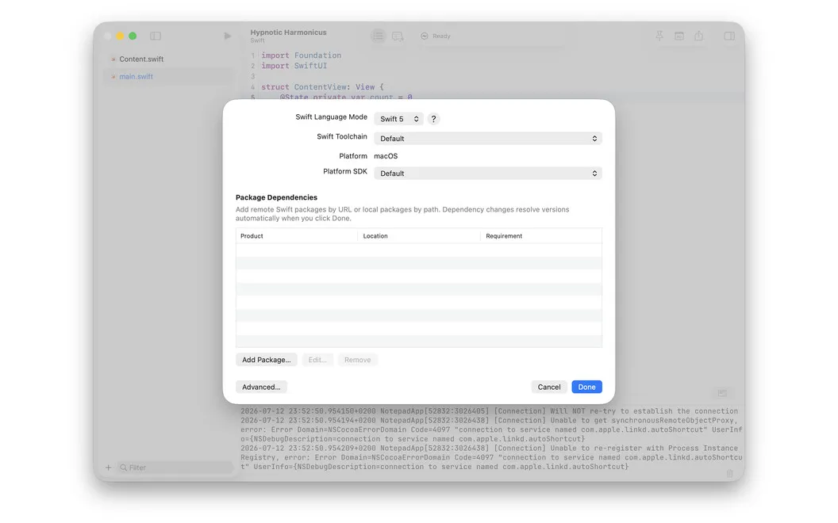Click the 'import SwiftUI' code line
This screenshot has width=838, height=523.
[x=294, y=66]
